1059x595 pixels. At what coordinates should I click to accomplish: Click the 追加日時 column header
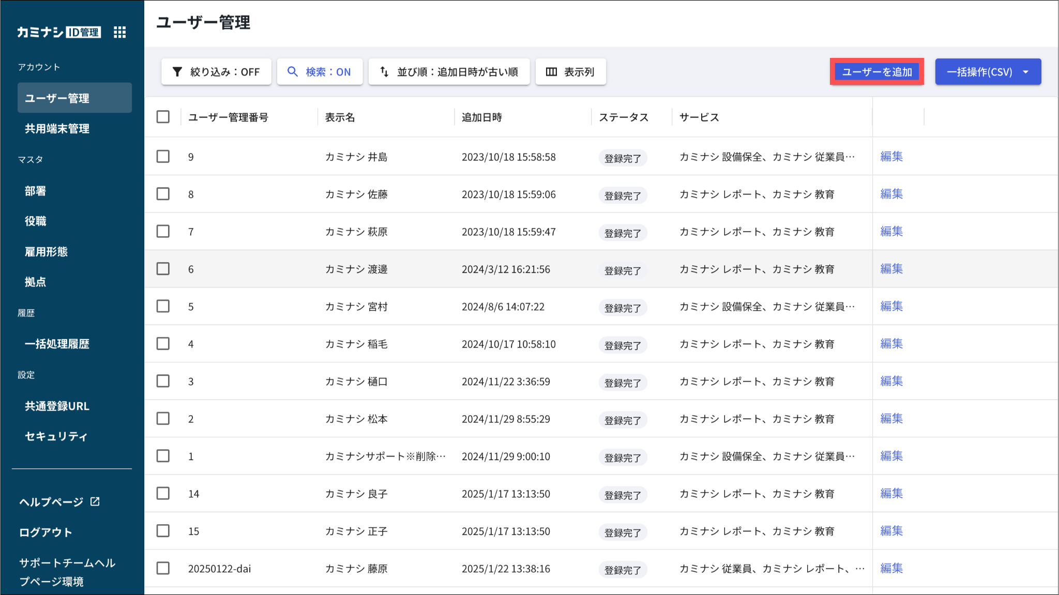[481, 117]
